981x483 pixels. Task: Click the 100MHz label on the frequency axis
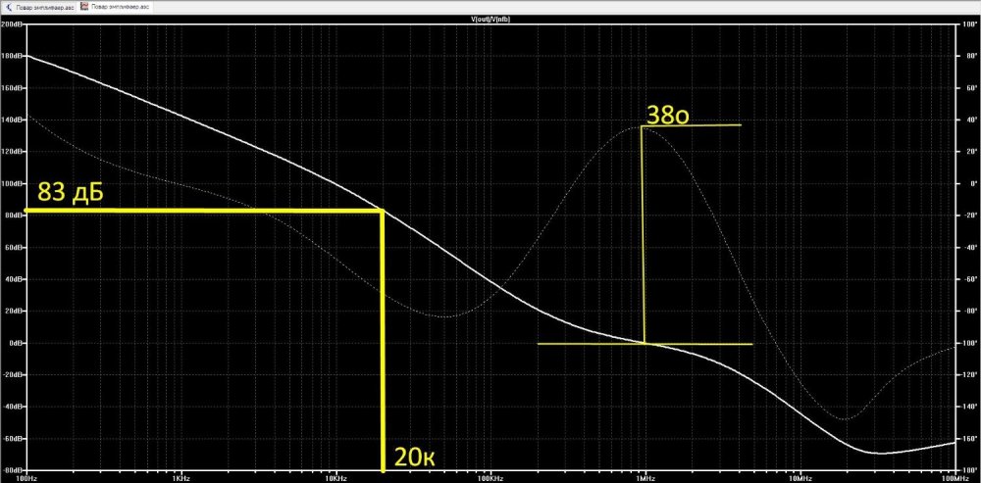pyautogui.click(x=949, y=478)
